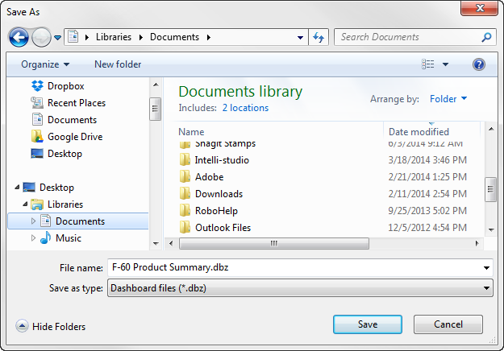Collapse the Desktop tree node
The width and height of the screenshot is (504, 351).
(18, 188)
